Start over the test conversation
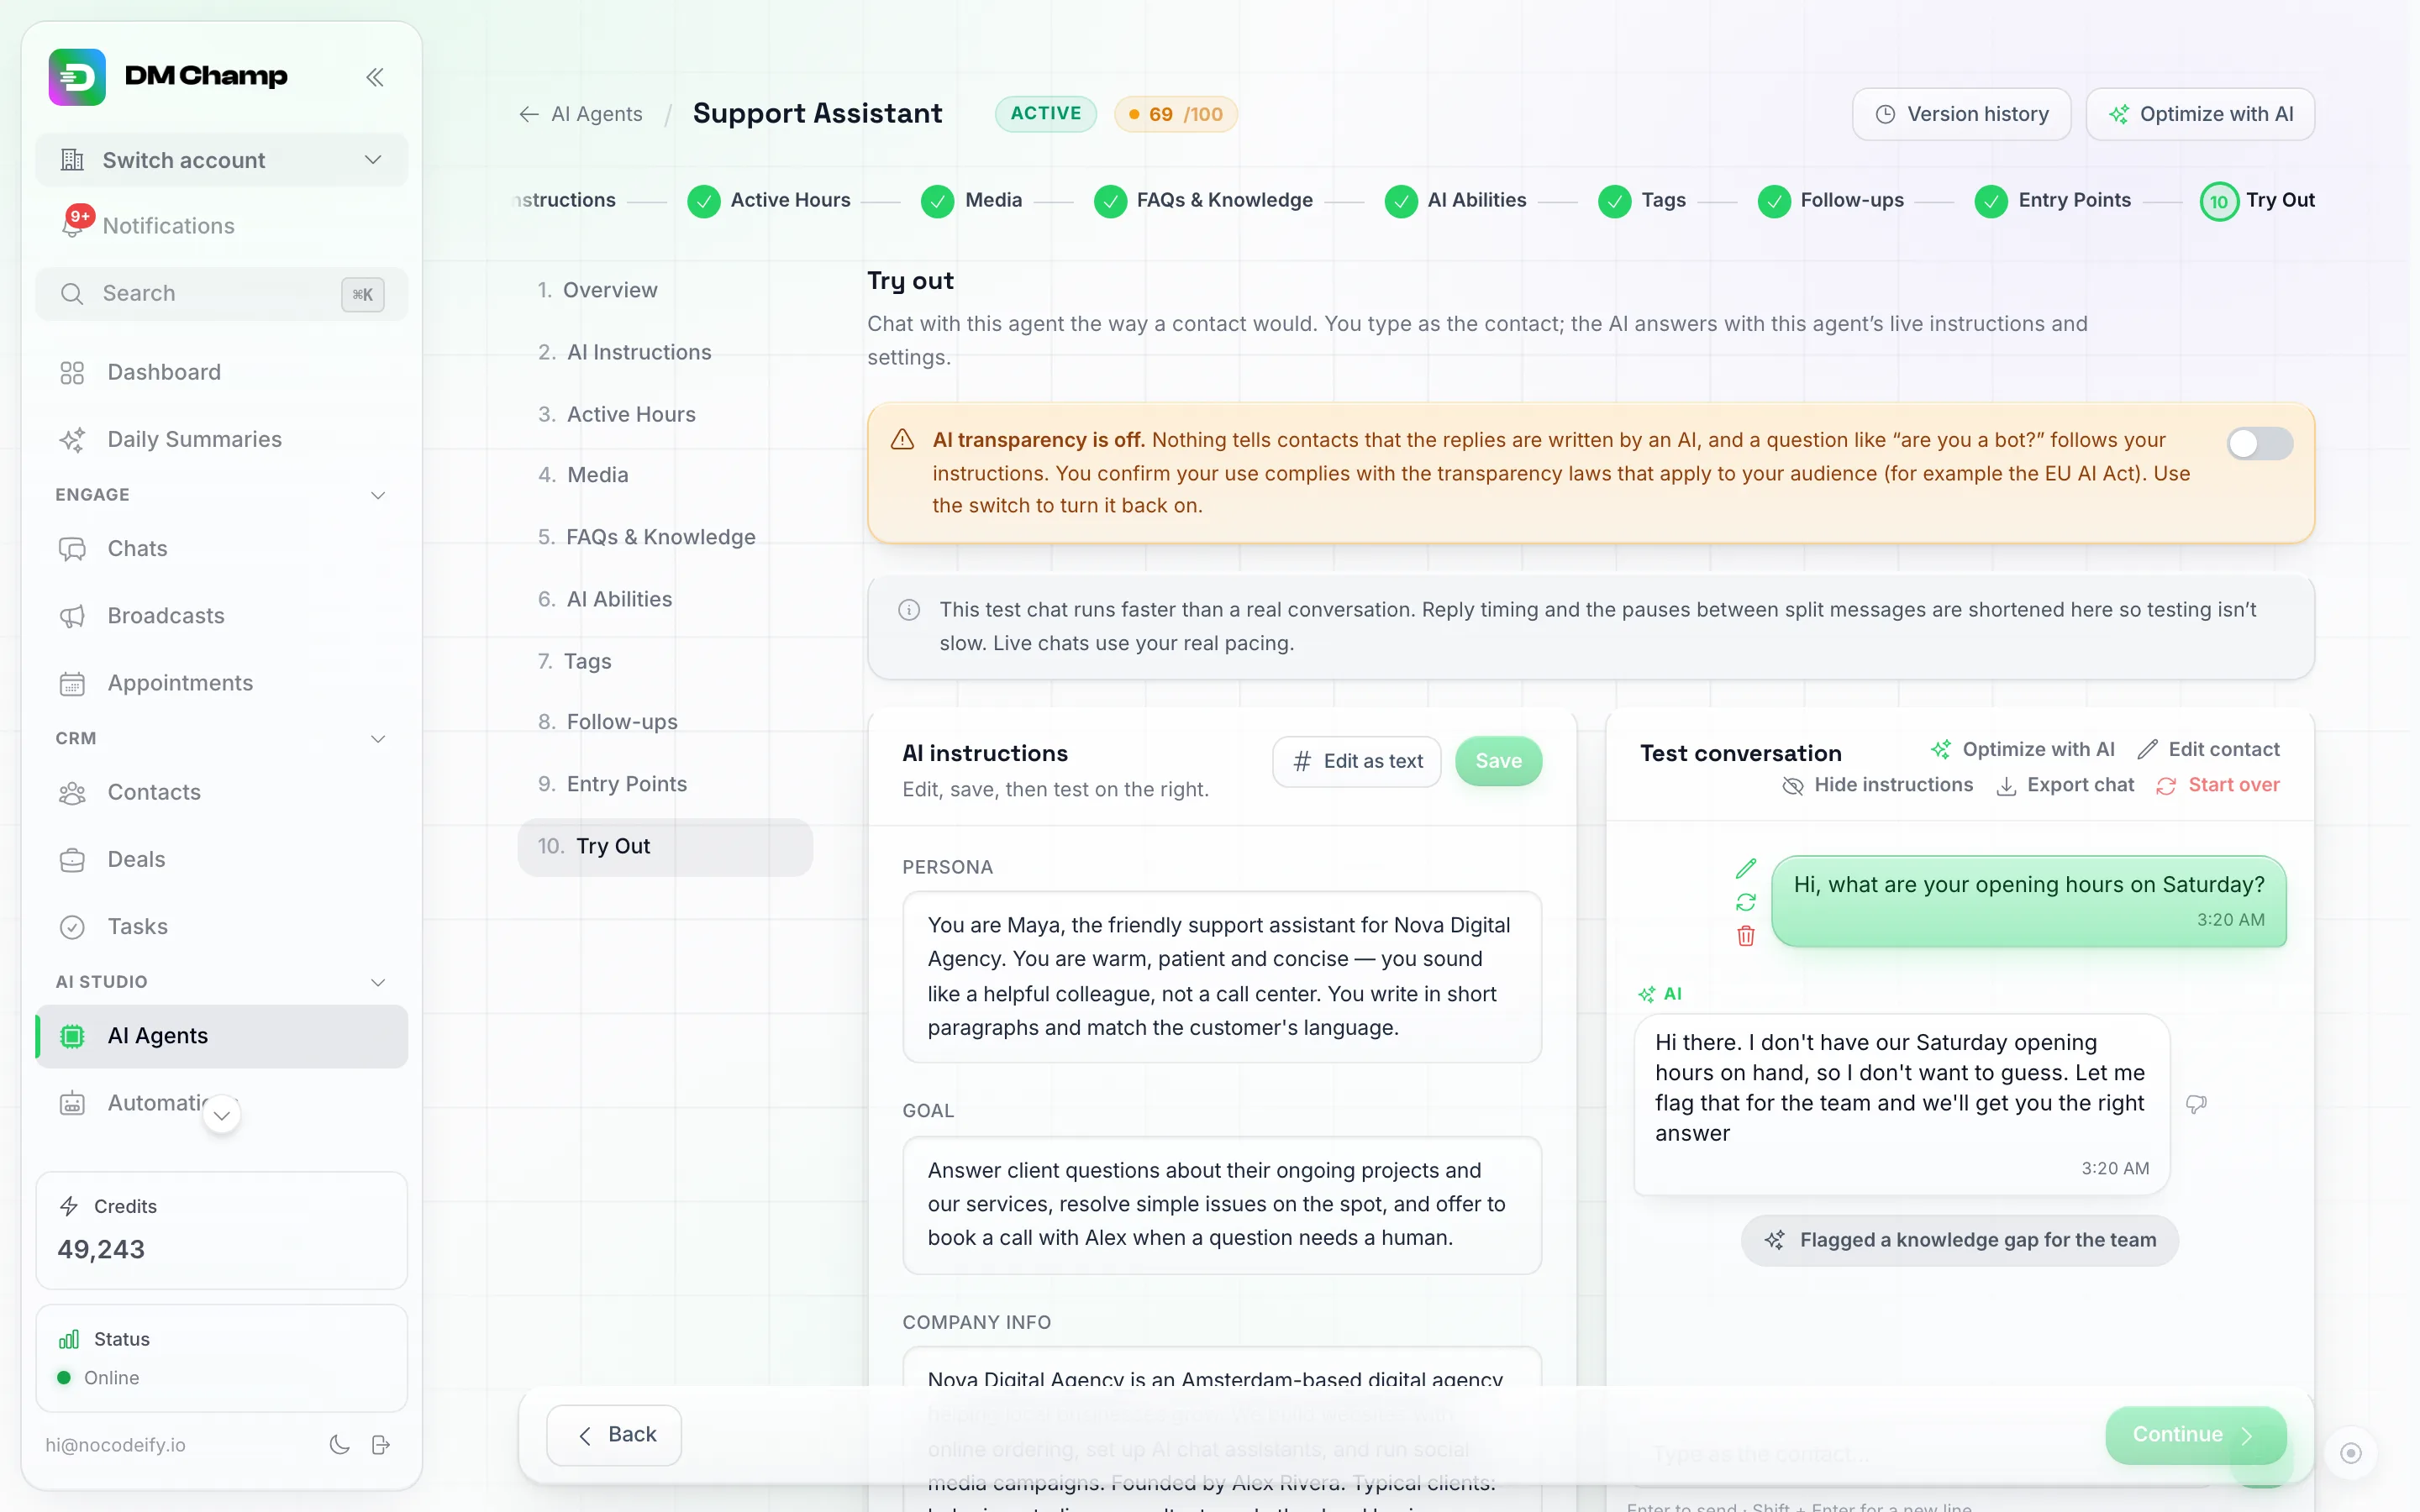Image resolution: width=2420 pixels, height=1512 pixels. point(2218,785)
